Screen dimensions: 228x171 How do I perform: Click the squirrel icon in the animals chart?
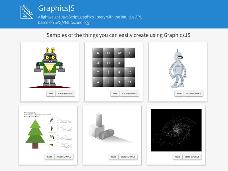[52, 137]
